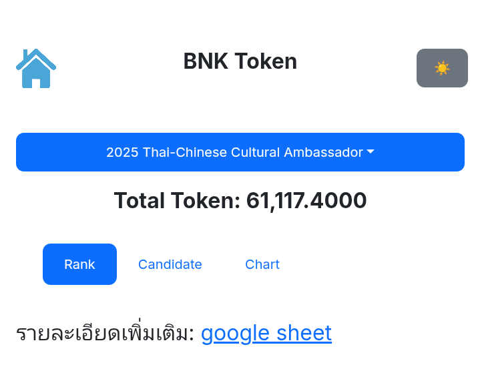Follow the google sheet link
The width and height of the screenshot is (480, 375).
(x=266, y=332)
